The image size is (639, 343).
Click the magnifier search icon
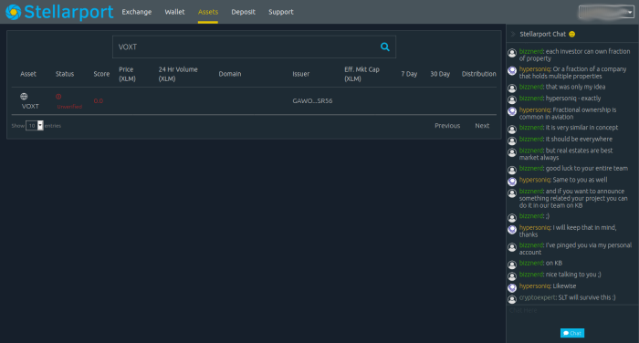click(384, 47)
